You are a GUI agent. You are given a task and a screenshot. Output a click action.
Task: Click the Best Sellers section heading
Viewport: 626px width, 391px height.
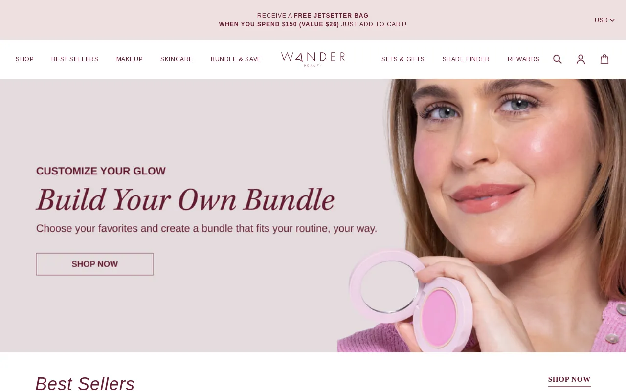pos(85,384)
